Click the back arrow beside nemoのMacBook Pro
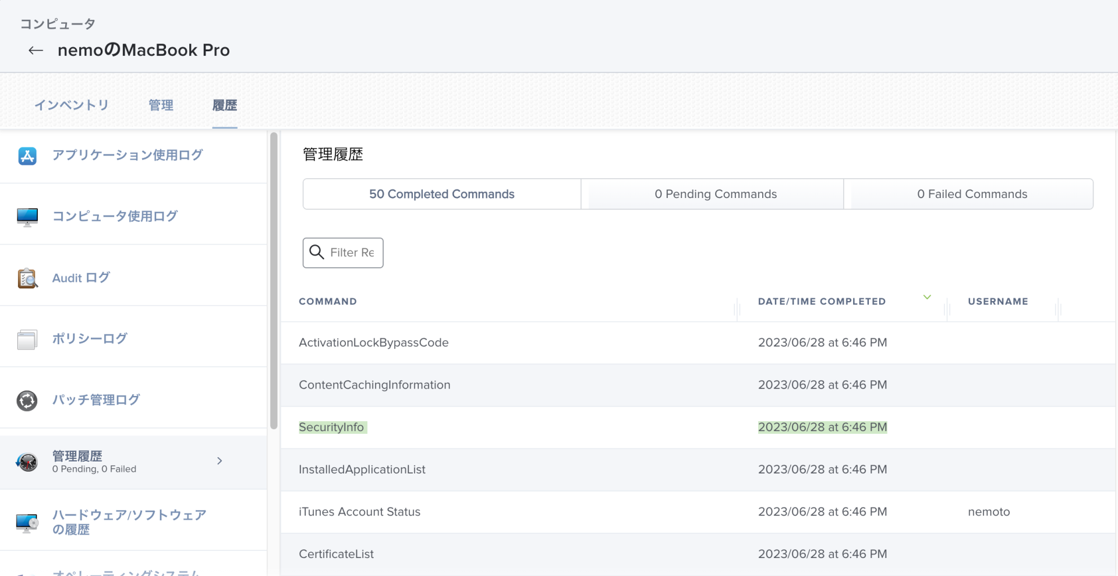Image resolution: width=1118 pixels, height=576 pixels. click(35, 50)
